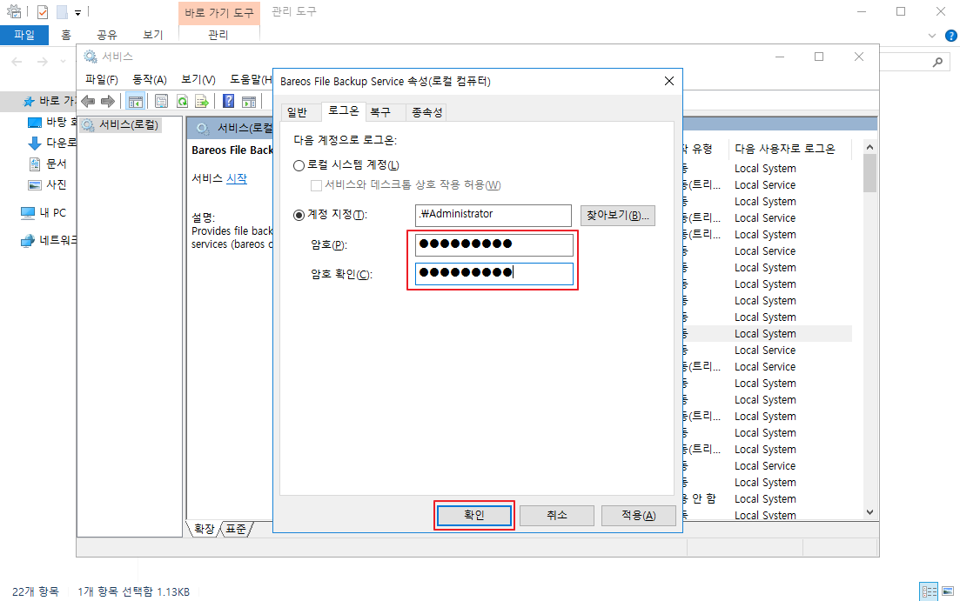960x601 pixels.
Task: Open 보기 tab in Explorer ribbon
Action: pos(153,35)
